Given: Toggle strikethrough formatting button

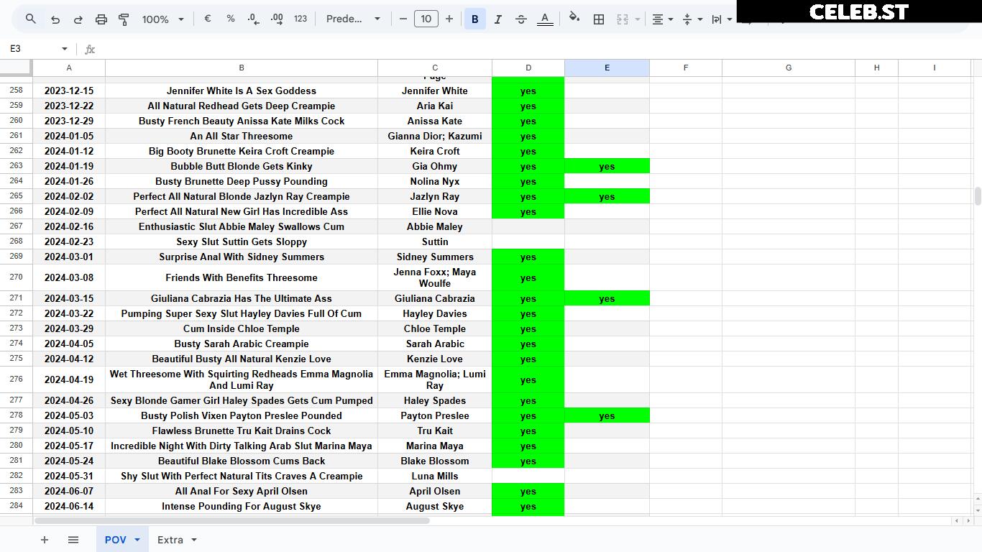Looking at the screenshot, I should [x=521, y=19].
